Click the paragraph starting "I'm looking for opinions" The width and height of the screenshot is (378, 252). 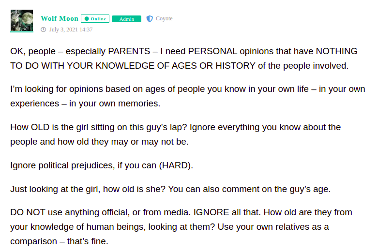(x=188, y=96)
